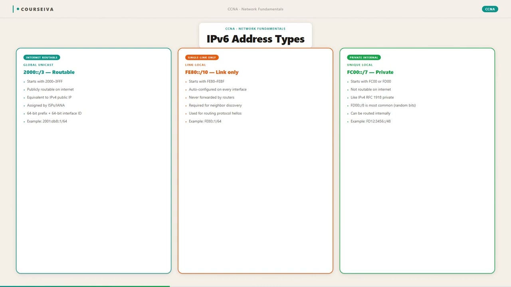
Task: Click '64-bit prefix + 64-bit interface ID' bullet
Action: (54, 113)
